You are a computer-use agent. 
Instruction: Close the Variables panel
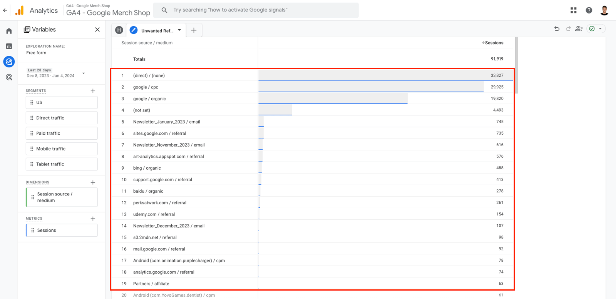(97, 30)
